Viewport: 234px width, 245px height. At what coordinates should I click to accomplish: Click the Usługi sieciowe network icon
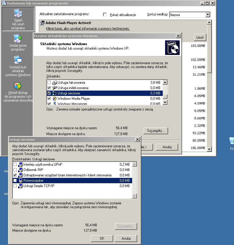pos(55,93)
